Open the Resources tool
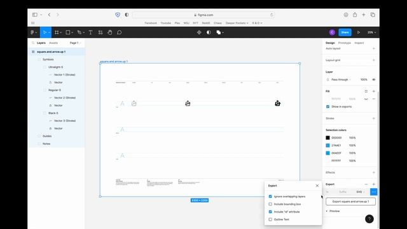 100,32
